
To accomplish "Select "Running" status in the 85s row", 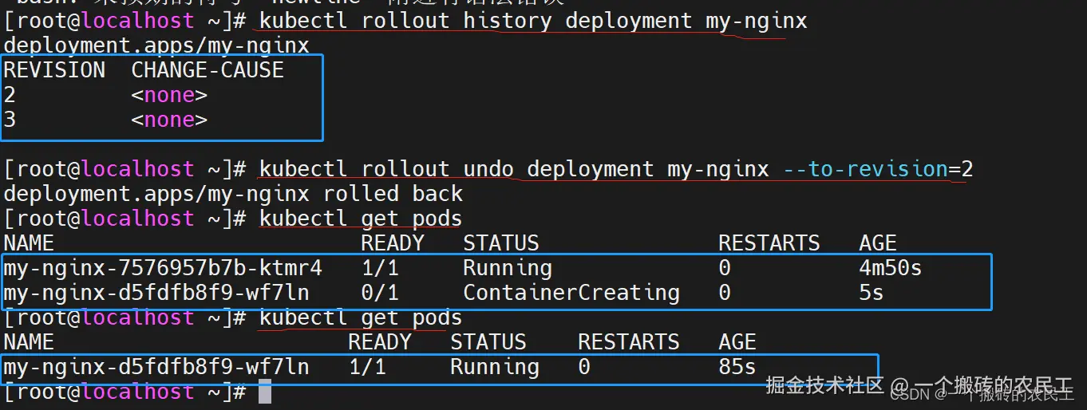I will coord(495,367).
